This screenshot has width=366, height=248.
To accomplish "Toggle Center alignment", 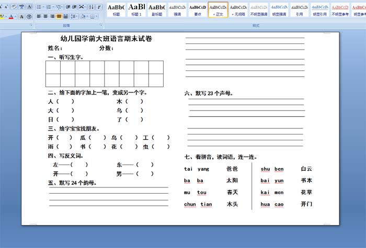I will point(45,16).
